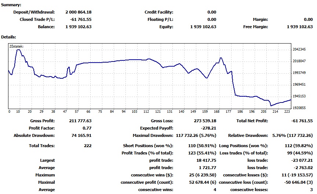Select the Equity value 1 939 102.63

(x=203, y=27)
